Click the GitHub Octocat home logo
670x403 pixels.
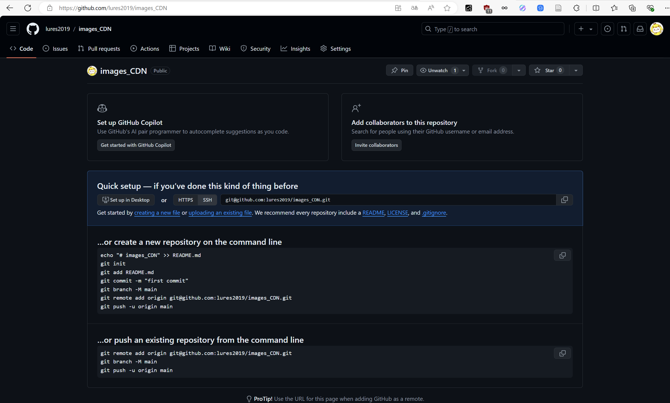click(x=33, y=29)
